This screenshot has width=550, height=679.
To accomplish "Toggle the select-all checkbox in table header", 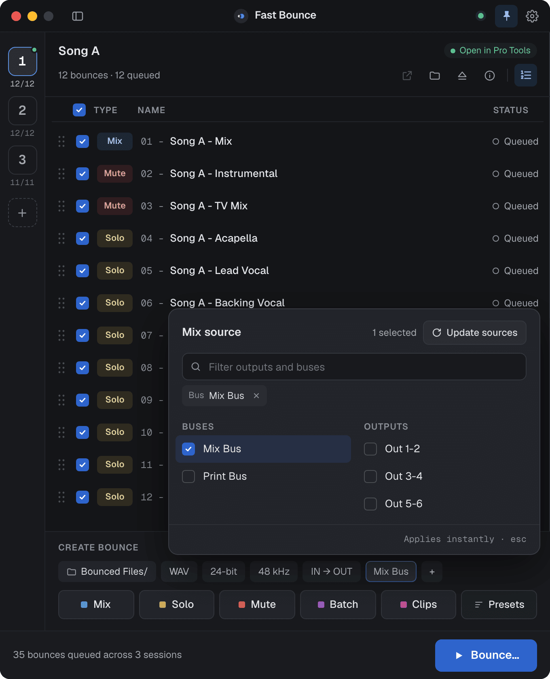I will point(79,110).
